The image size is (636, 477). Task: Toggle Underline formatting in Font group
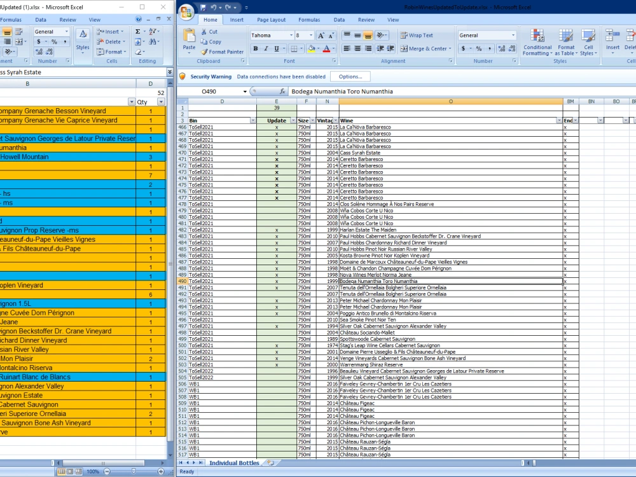pos(277,49)
